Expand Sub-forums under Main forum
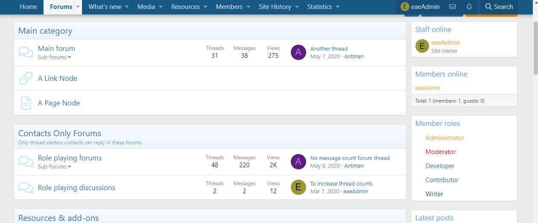The height and width of the screenshot is (223, 538). (54, 57)
